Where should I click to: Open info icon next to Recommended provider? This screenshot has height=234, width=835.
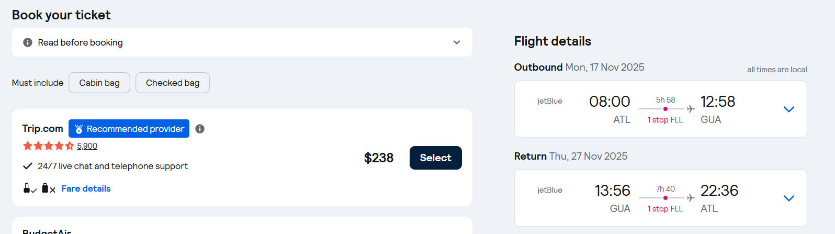tap(200, 129)
